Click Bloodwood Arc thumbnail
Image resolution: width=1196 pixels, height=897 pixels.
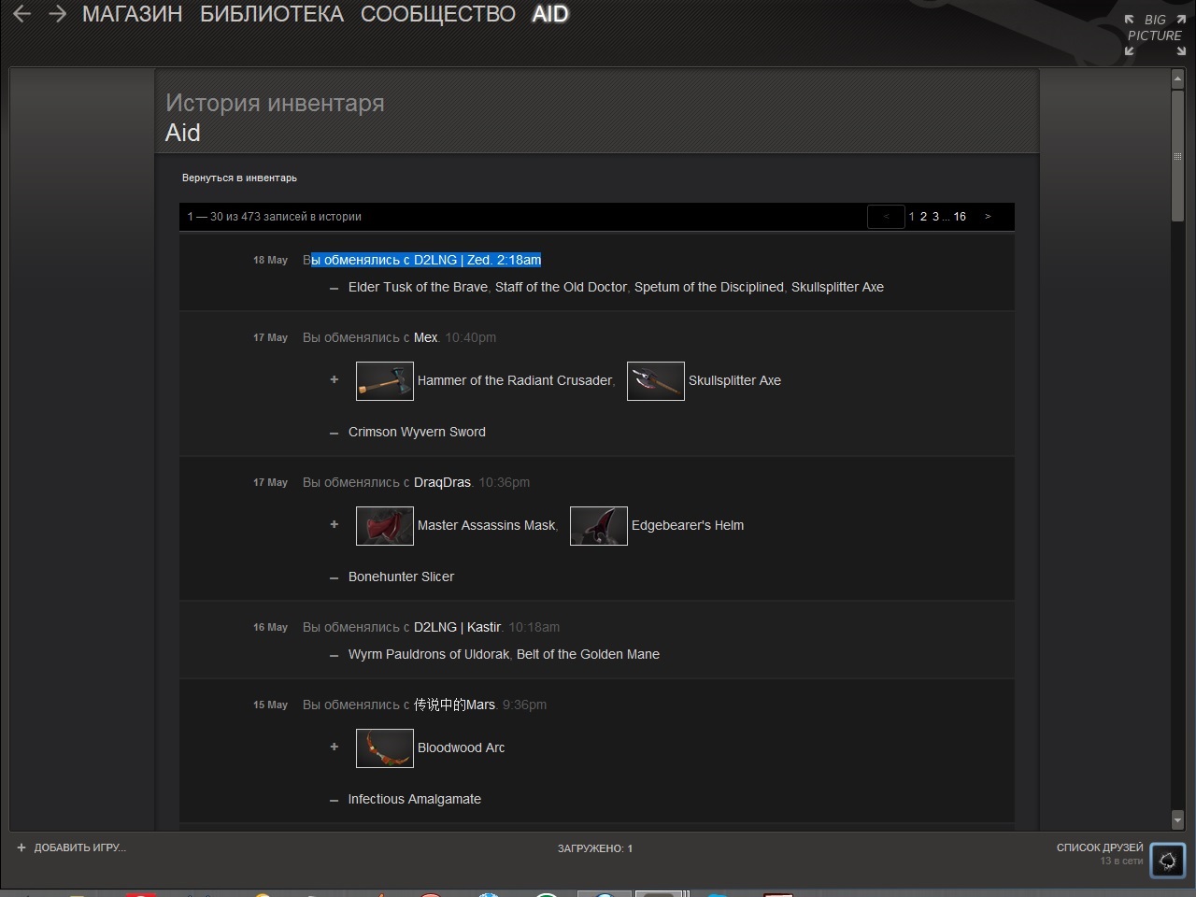[385, 748]
